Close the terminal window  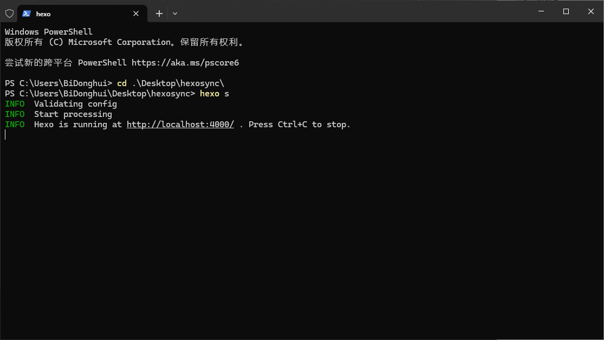[x=590, y=11]
